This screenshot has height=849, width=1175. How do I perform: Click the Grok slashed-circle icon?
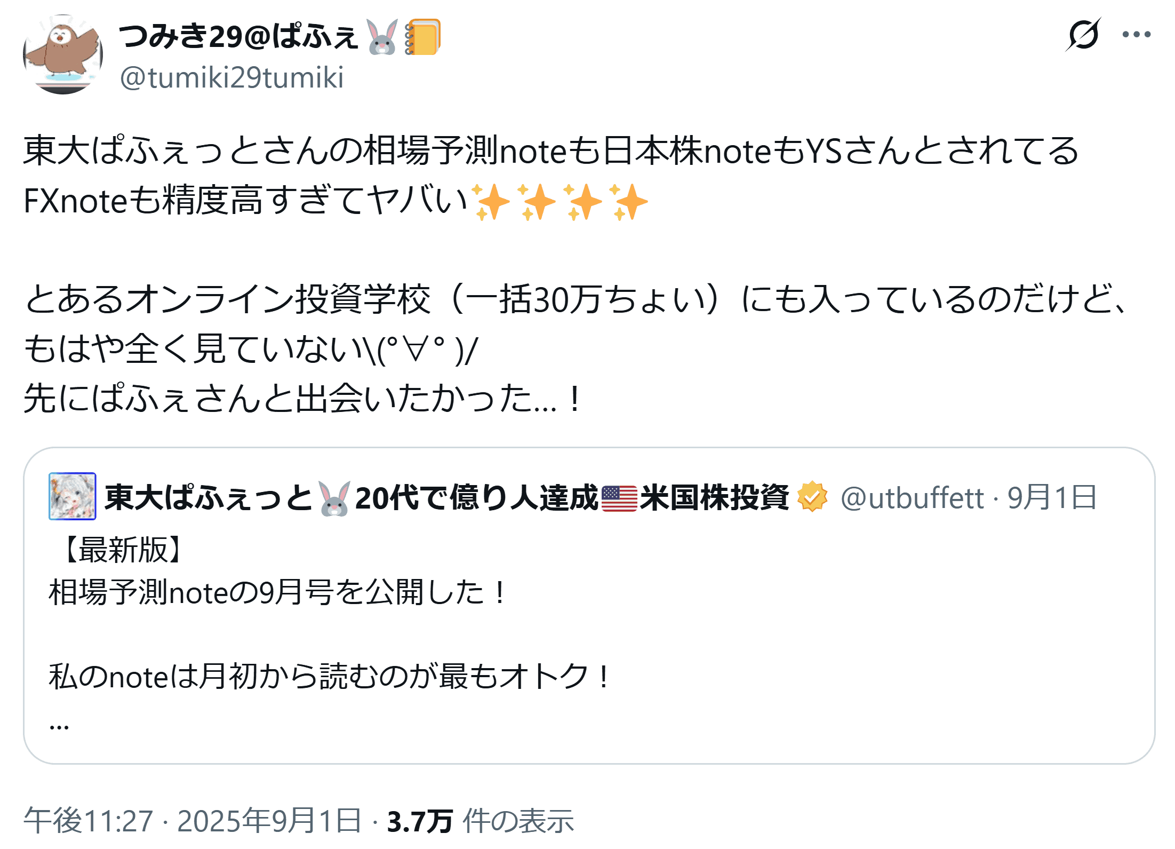[1083, 35]
